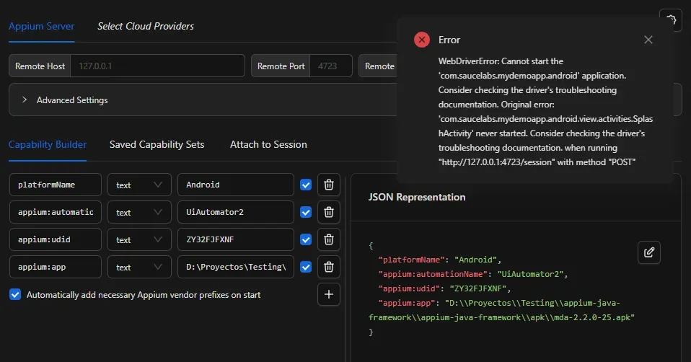Click the red error status icon
Viewport: 691px width, 362px height.
tap(422, 40)
